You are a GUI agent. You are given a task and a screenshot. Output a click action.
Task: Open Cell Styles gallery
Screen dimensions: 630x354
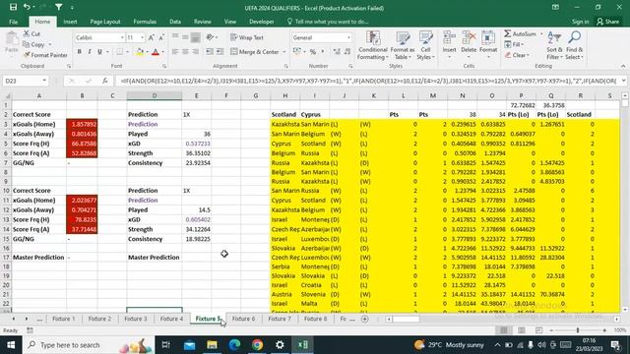pyautogui.click(x=425, y=45)
